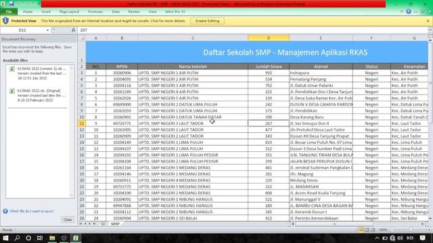Screen dimensions: 433x243
Task: Click the help icon beside the save question link
Action: point(5,211)
